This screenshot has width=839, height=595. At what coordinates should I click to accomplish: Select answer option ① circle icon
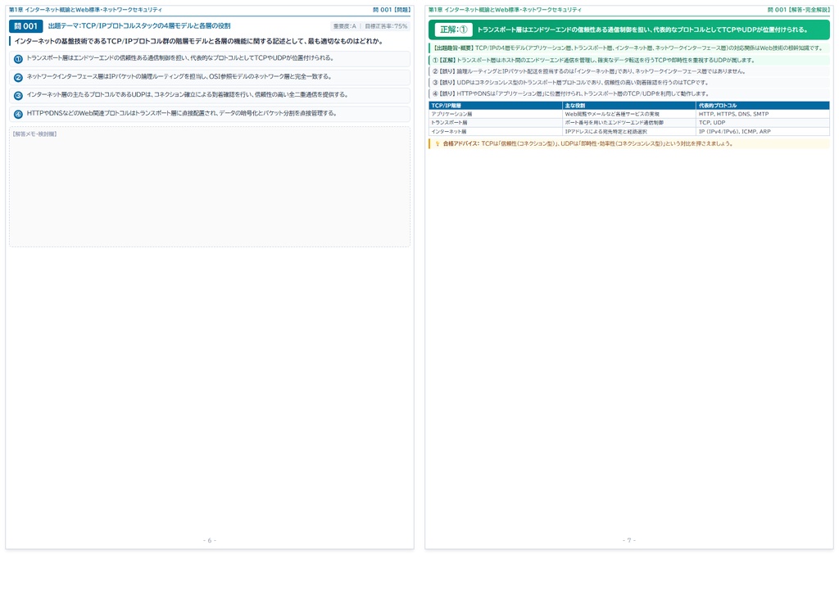[18, 59]
